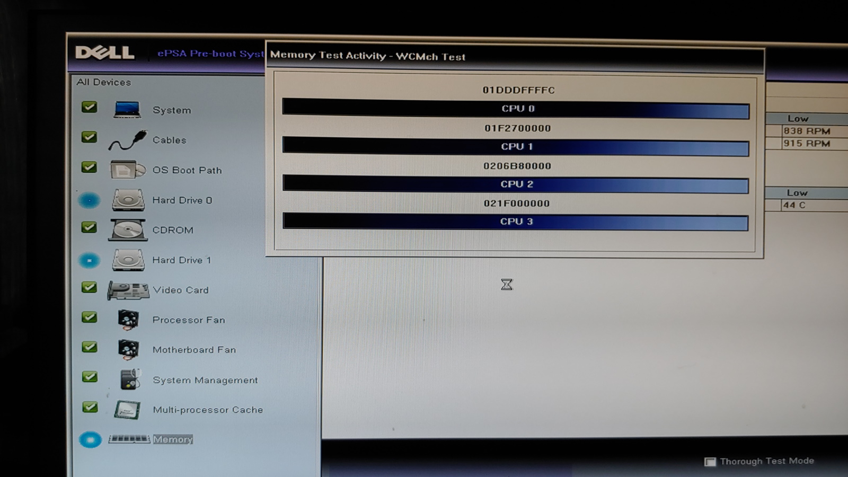Click the CPU 2 progress bar
This screenshot has height=477, width=848.
point(516,184)
